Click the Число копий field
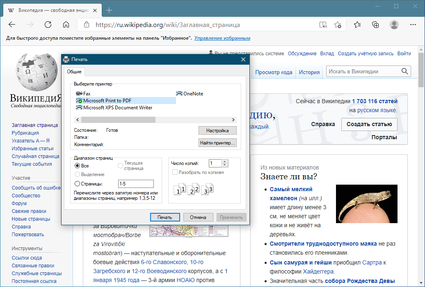The image size is (425, 287). (215, 163)
